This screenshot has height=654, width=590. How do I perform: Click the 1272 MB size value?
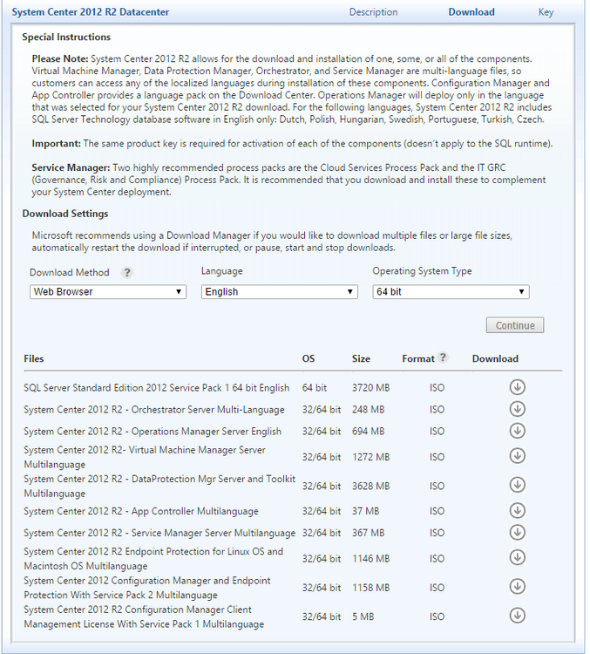click(370, 457)
